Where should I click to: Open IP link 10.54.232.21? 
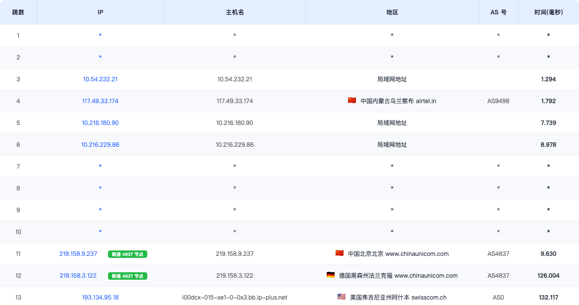pos(100,79)
